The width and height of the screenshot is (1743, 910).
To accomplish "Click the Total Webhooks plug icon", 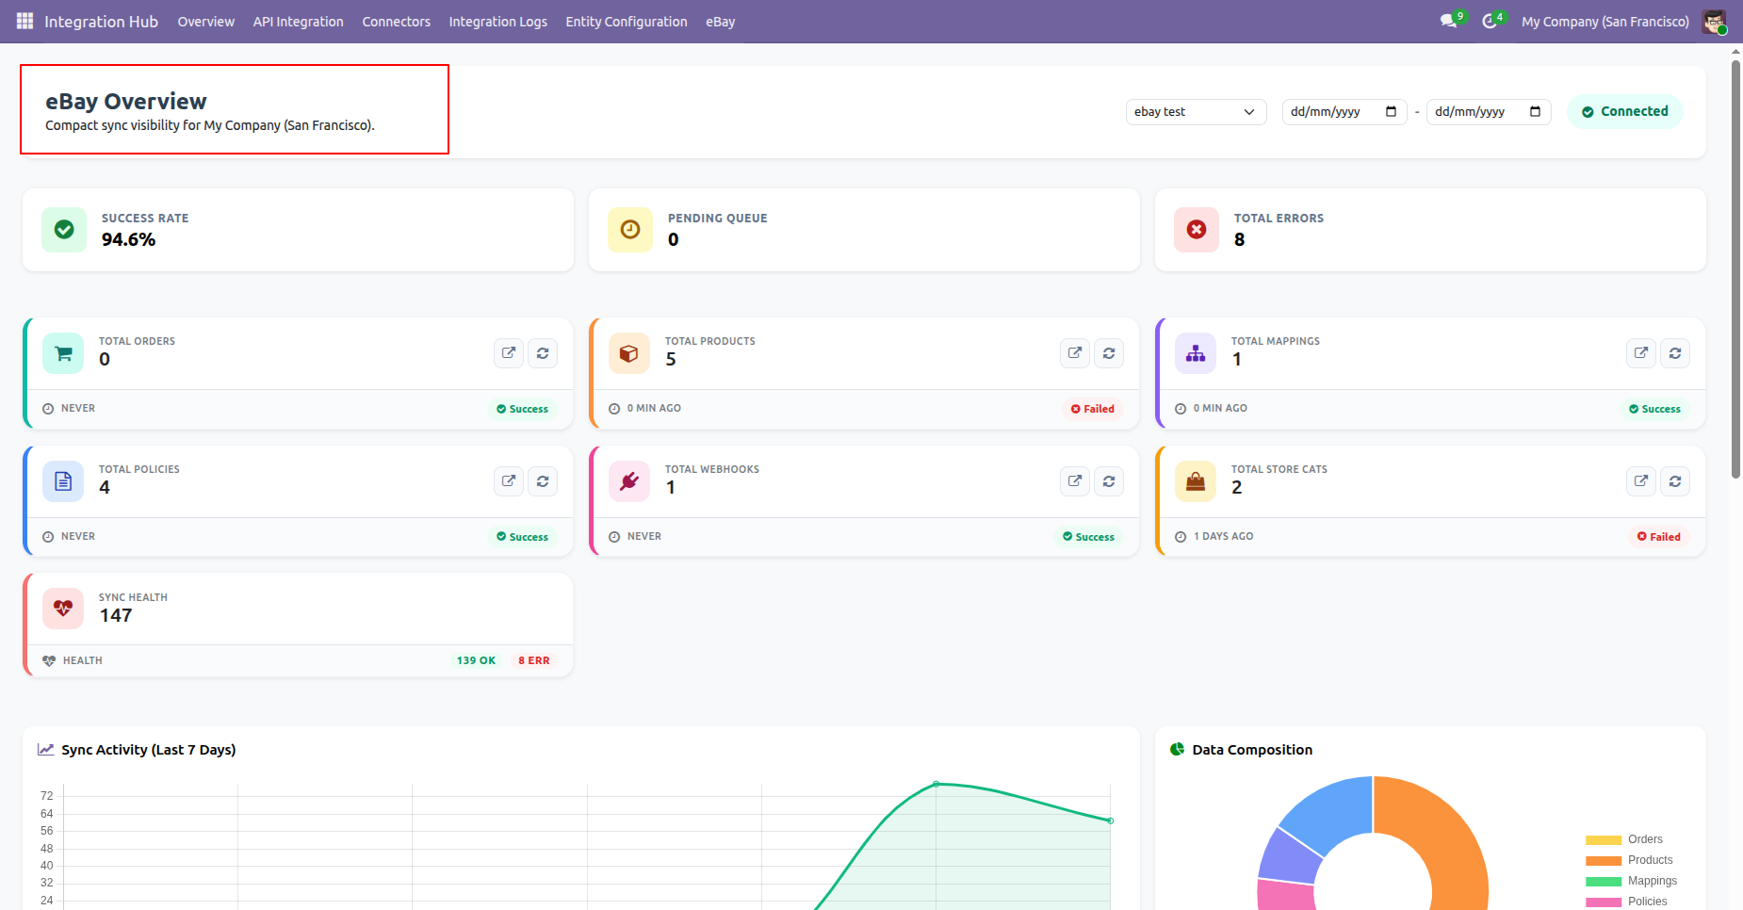I will point(629,481).
